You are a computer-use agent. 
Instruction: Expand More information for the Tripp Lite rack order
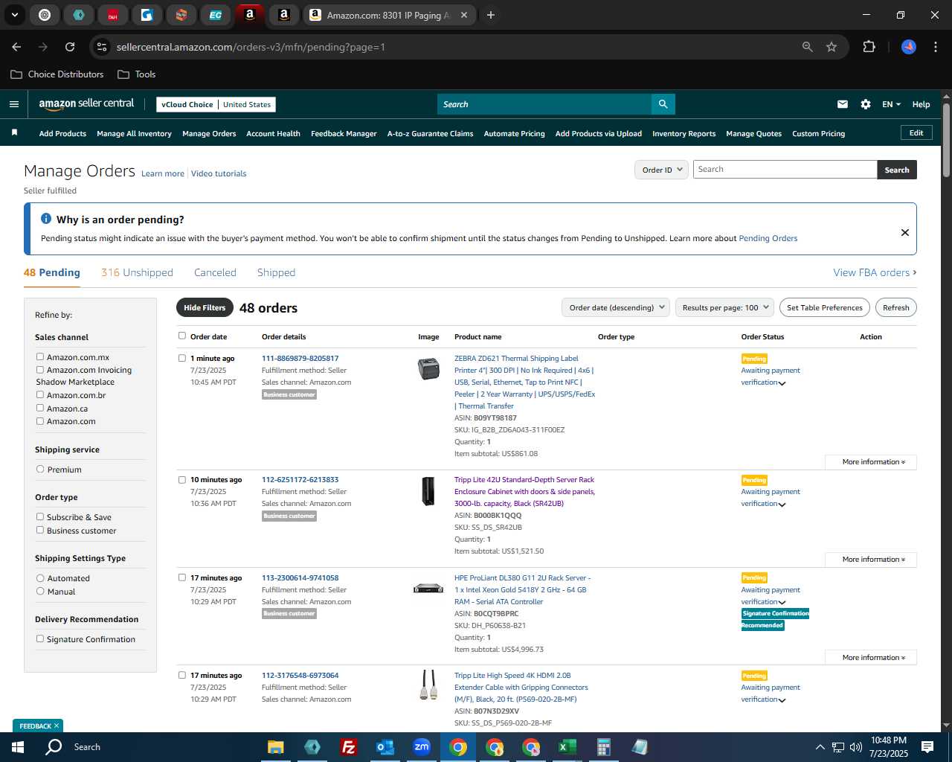pyautogui.click(x=871, y=560)
